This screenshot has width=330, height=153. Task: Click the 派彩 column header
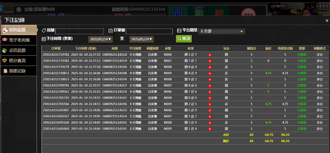(268, 49)
